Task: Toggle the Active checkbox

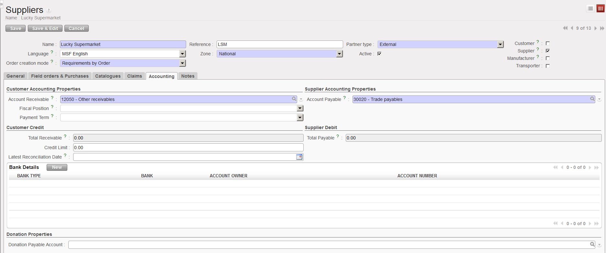Action: point(379,54)
